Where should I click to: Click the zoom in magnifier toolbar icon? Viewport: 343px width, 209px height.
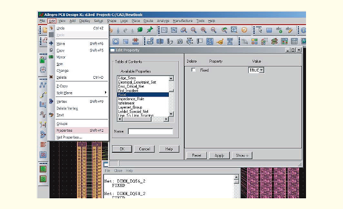204,30
